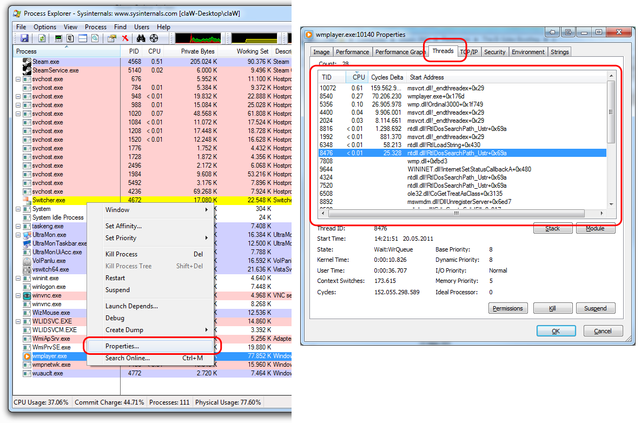Click the orange wmplayer.exe process icon
The width and height of the screenshot is (641, 423).
[27, 356]
